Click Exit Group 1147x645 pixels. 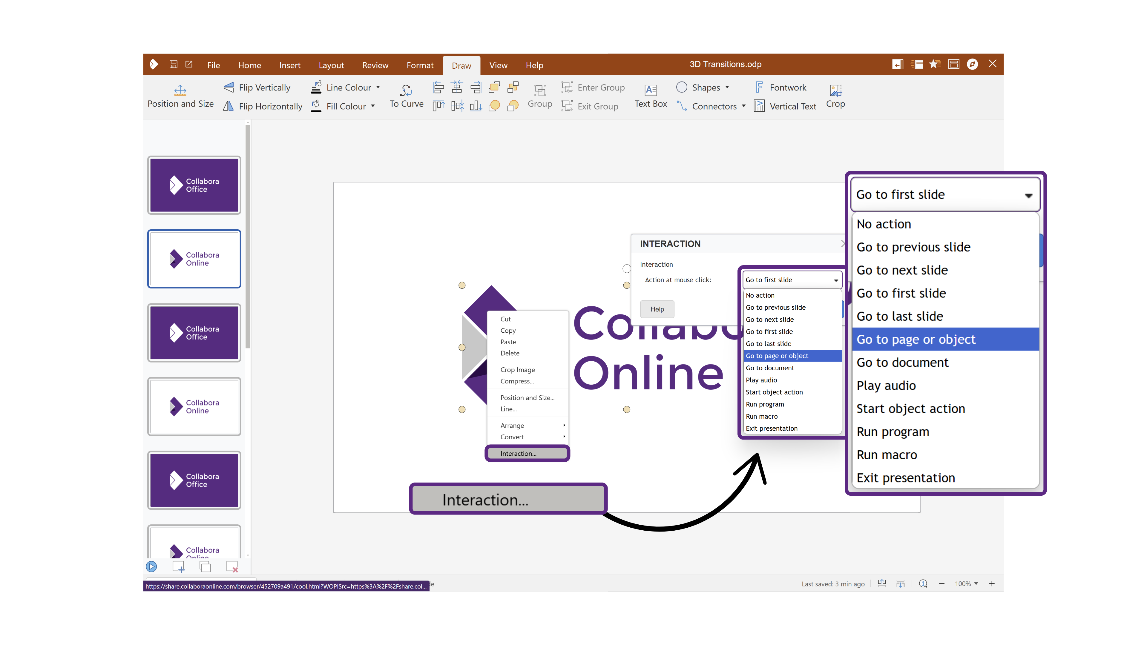pyautogui.click(x=590, y=106)
